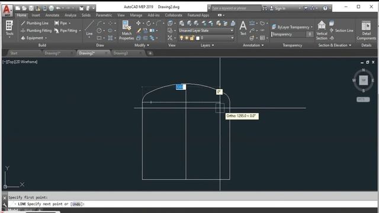The width and height of the screenshot is (379, 213).
Task: Expand the Equipment dropdown arrow
Action: 46,38
